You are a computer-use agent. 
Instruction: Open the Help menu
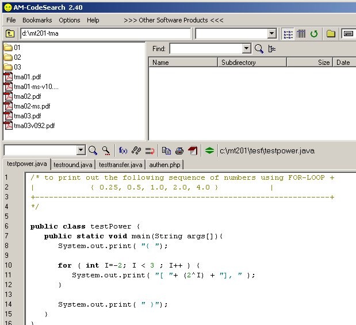[93, 20]
